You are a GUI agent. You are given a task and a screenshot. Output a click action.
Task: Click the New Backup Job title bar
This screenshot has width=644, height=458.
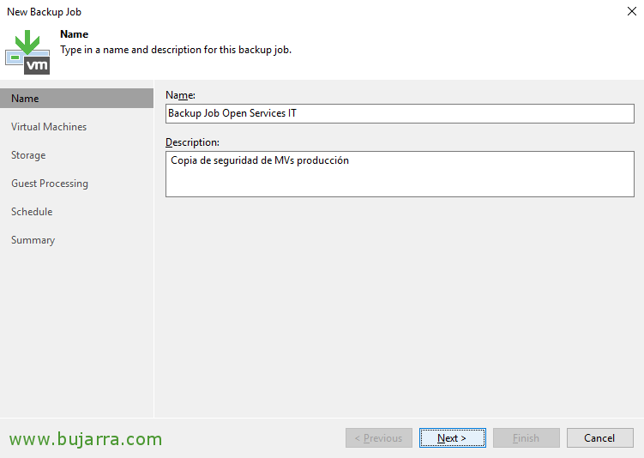click(x=44, y=12)
